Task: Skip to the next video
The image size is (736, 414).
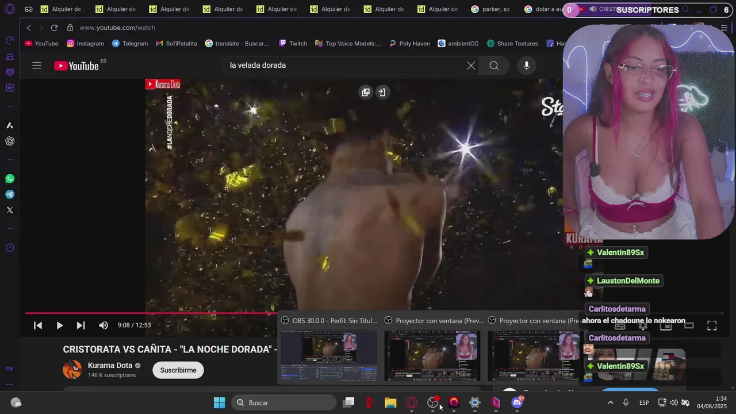Action: tap(80, 325)
